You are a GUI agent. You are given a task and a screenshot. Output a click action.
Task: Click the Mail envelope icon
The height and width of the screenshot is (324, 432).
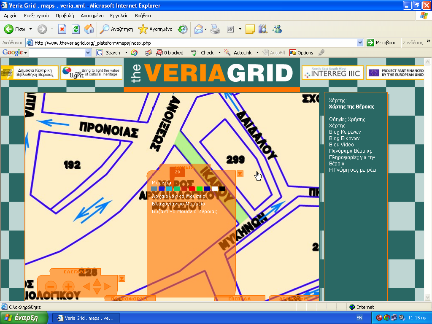click(x=198, y=29)
